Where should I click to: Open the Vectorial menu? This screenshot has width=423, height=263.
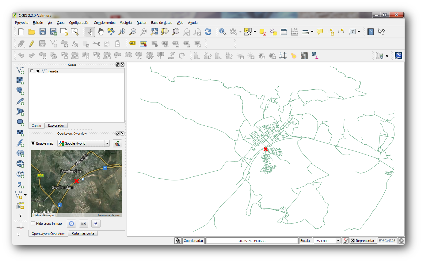pyautogui.click(x=126, y=23)
